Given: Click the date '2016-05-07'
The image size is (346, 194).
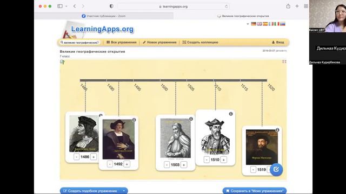Looking at the screenshot, I should (269, 51).
